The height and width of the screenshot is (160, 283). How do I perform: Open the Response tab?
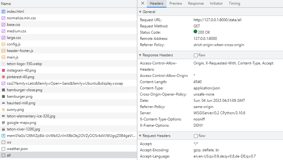[196, 3]
